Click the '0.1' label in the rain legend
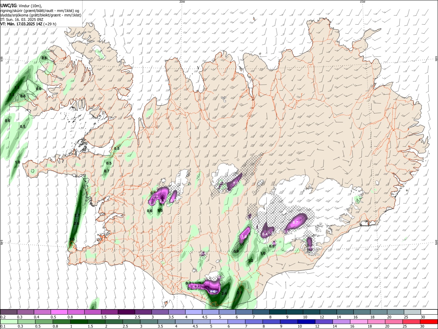Image resolution: width=438 pixels, height=329 pixels. 3,327
